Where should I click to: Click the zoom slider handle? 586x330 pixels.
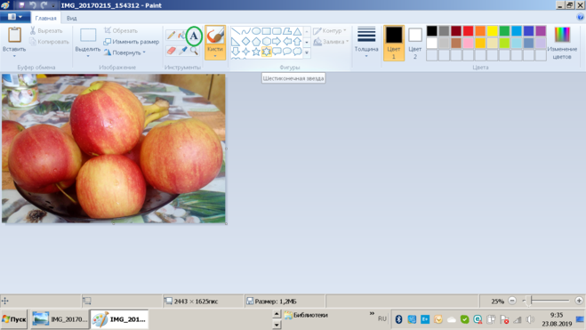528,301
